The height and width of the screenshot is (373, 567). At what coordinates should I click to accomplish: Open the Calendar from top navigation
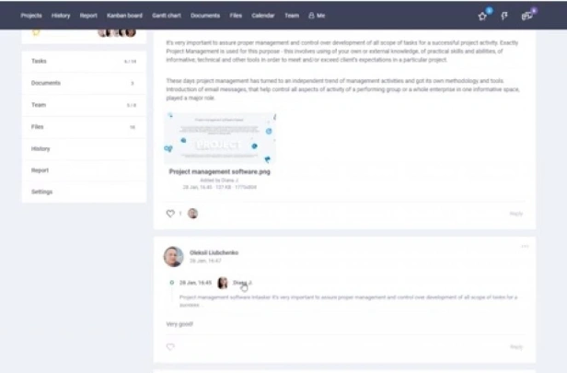pyautogui.click(x=263, y=16)
